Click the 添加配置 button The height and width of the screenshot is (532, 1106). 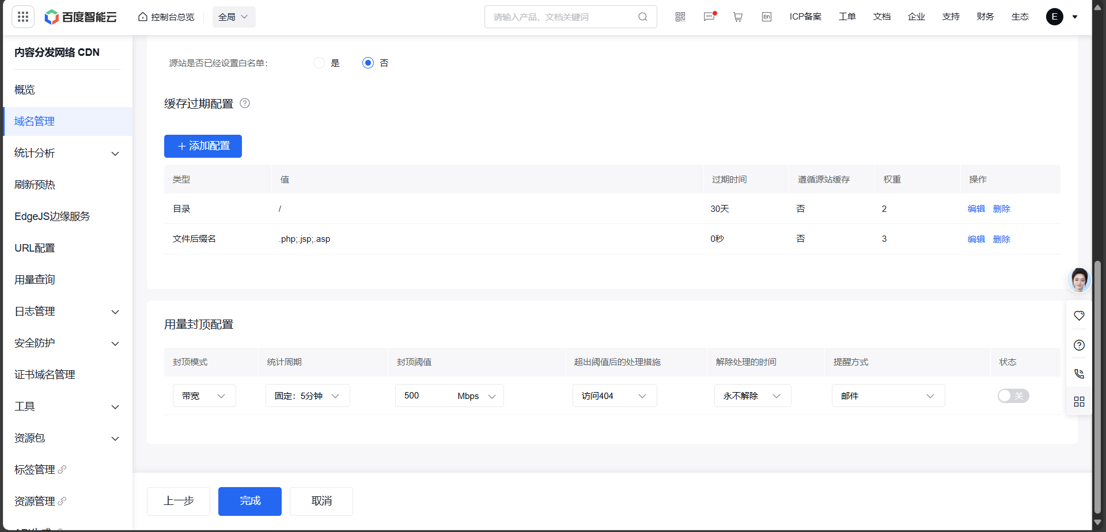coord(203,146)
